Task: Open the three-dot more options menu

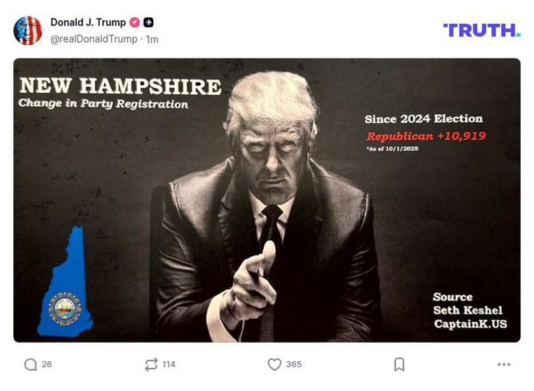Action: click(x=504, y=364)
